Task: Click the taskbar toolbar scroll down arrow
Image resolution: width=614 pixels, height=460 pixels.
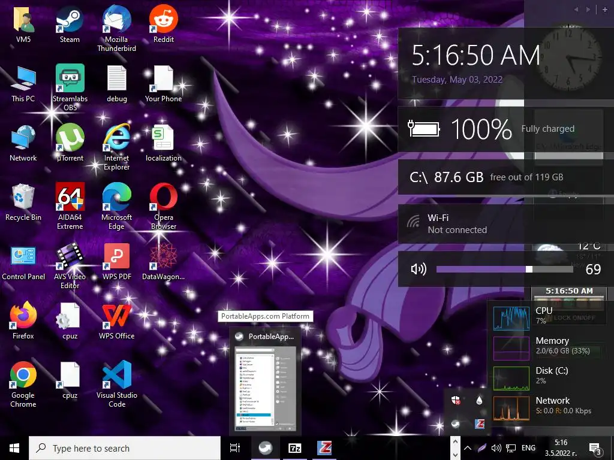Action: pyautogui.click(x=455, y=455)
